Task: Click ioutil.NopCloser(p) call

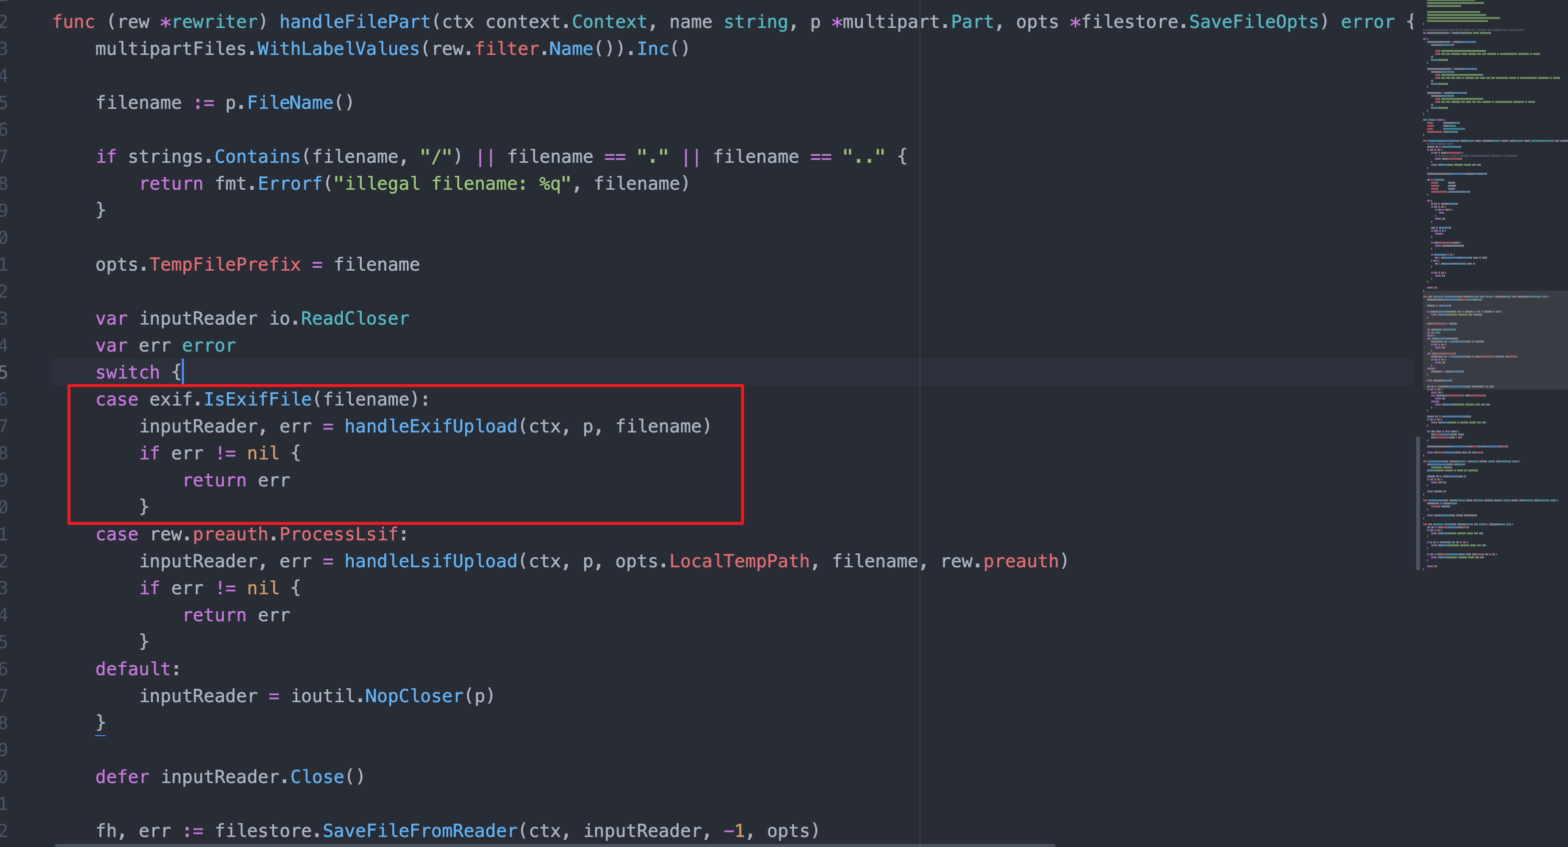Action: tap(393, 696)
